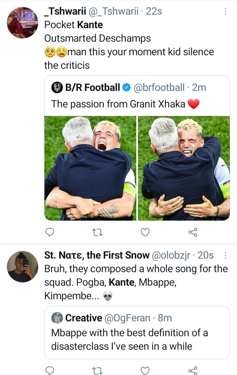Reply to St. Nate's tweet
This screenshot has width=237, height=375.
coord(50,370)
